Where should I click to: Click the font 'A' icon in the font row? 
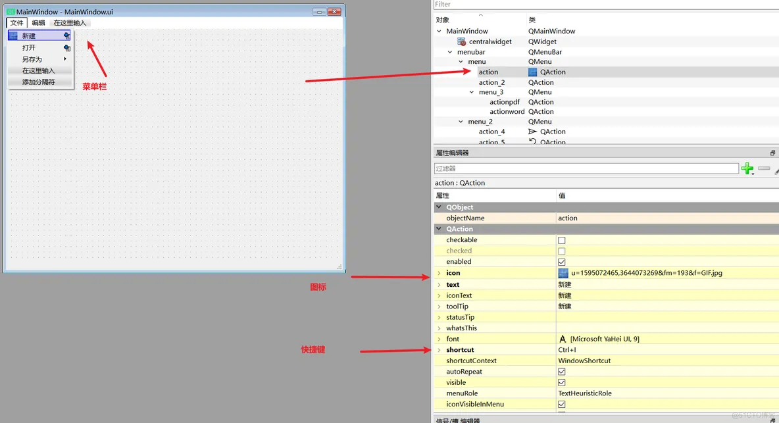[563, 339]
